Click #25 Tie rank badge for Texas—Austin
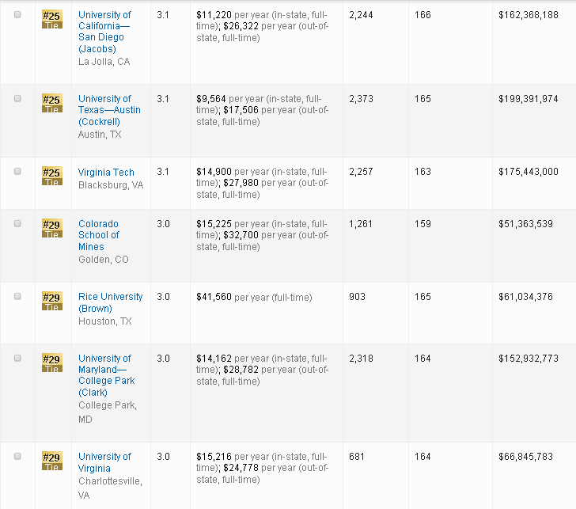This screenshot has height=509, width=576. (51, 103)
